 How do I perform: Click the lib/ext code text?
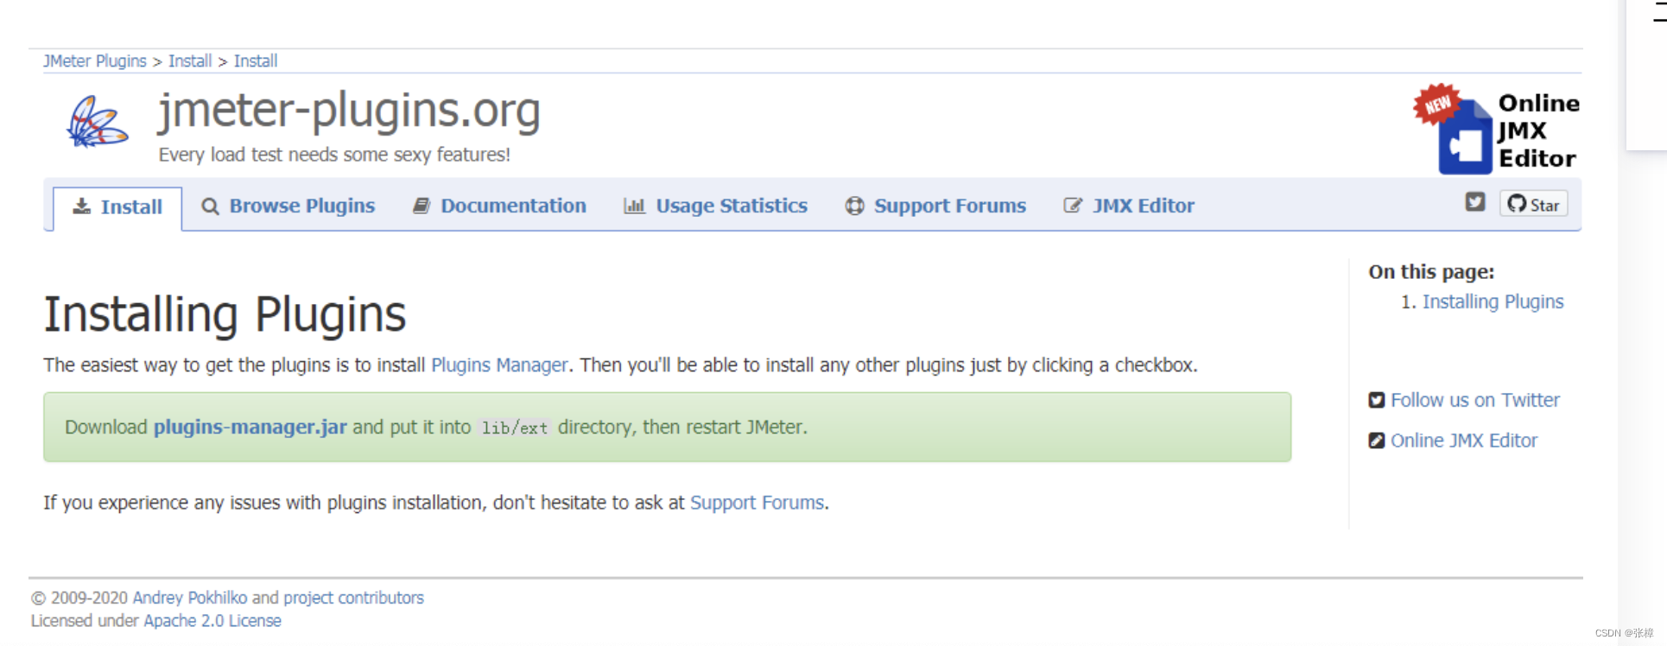click(515, 427)
